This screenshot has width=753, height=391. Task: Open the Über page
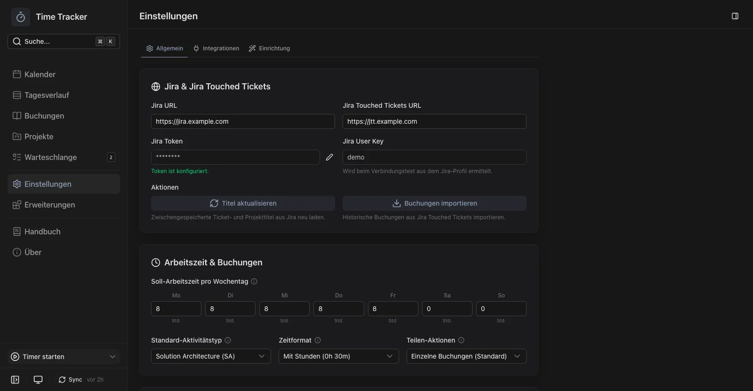(64, 252)
